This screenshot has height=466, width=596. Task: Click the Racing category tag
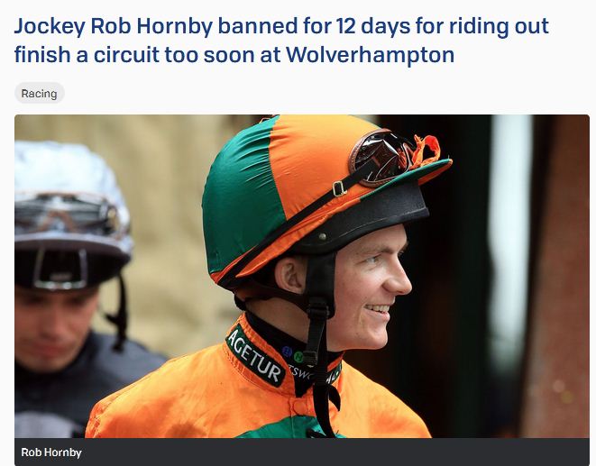[x=39, y=93]
